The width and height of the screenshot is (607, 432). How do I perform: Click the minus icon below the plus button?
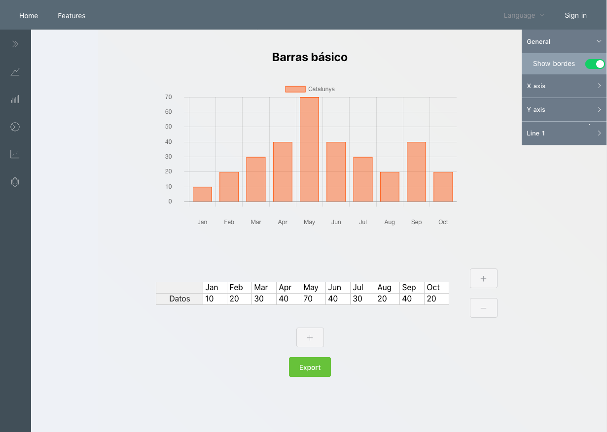point(483,307)
